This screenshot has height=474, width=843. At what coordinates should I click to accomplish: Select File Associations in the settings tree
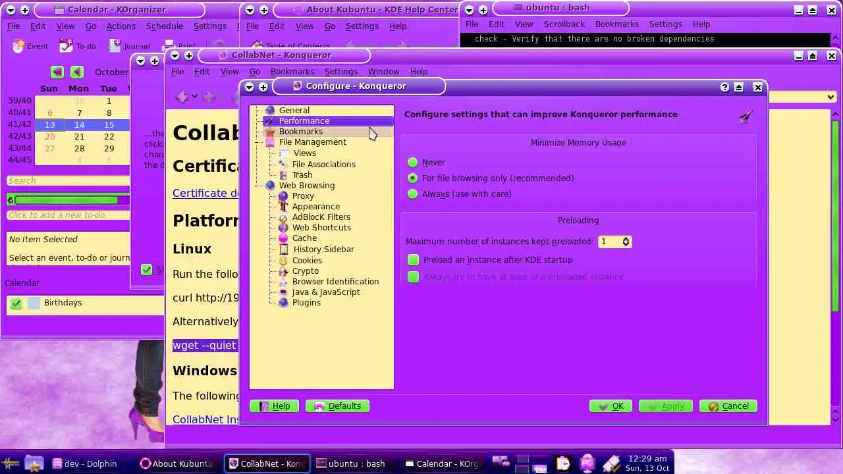(323, 164)
